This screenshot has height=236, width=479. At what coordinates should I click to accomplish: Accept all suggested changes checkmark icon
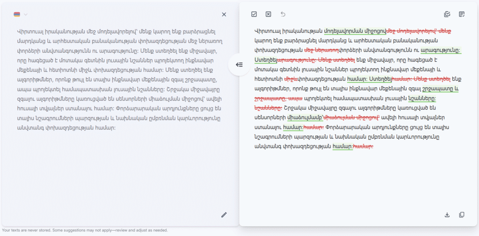(254, 14)
